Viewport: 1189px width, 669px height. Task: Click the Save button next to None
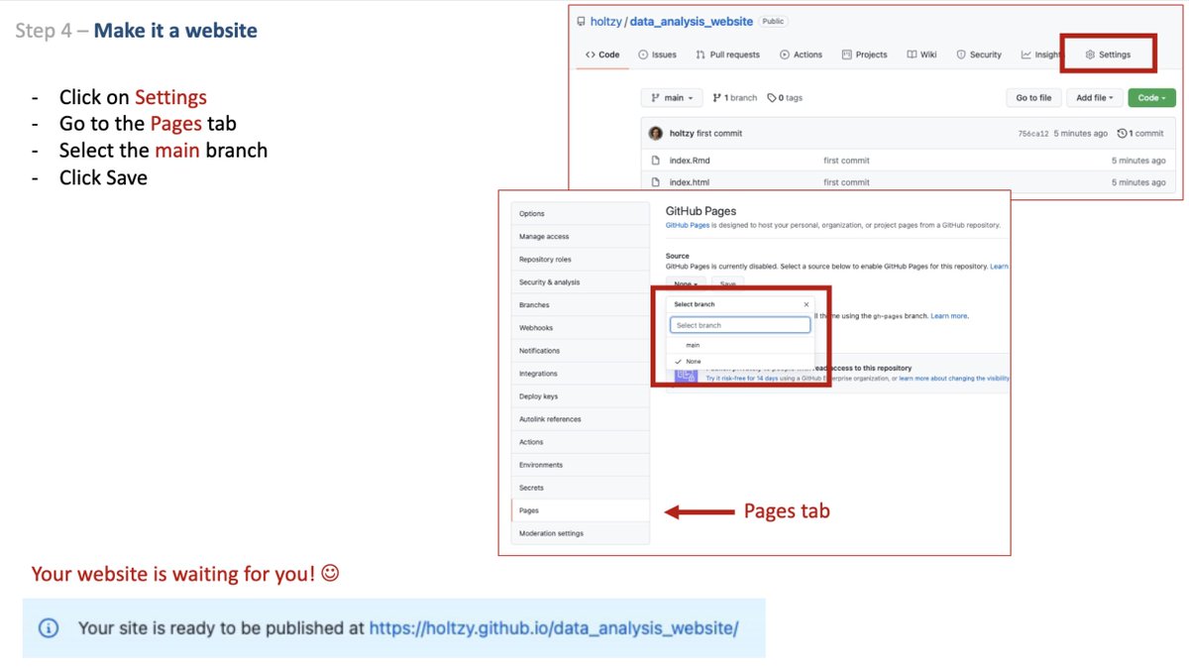click(x=727, y=283)
